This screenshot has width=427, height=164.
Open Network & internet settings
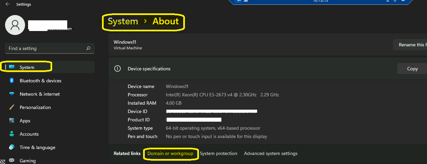coord(40,94)
